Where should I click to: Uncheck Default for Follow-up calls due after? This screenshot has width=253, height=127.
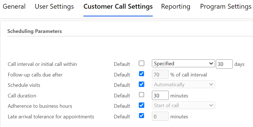142,74
